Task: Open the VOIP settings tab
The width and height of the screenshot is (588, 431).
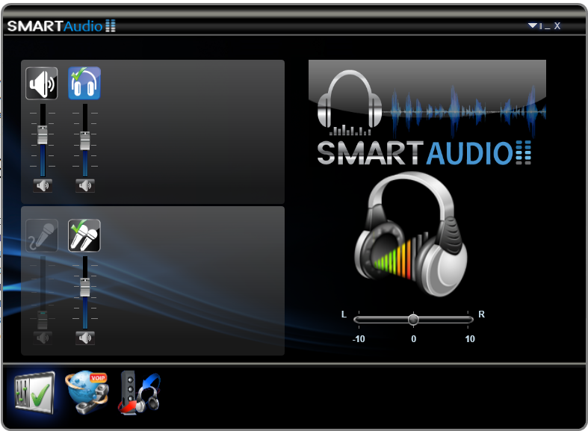Action: (87, 392)
